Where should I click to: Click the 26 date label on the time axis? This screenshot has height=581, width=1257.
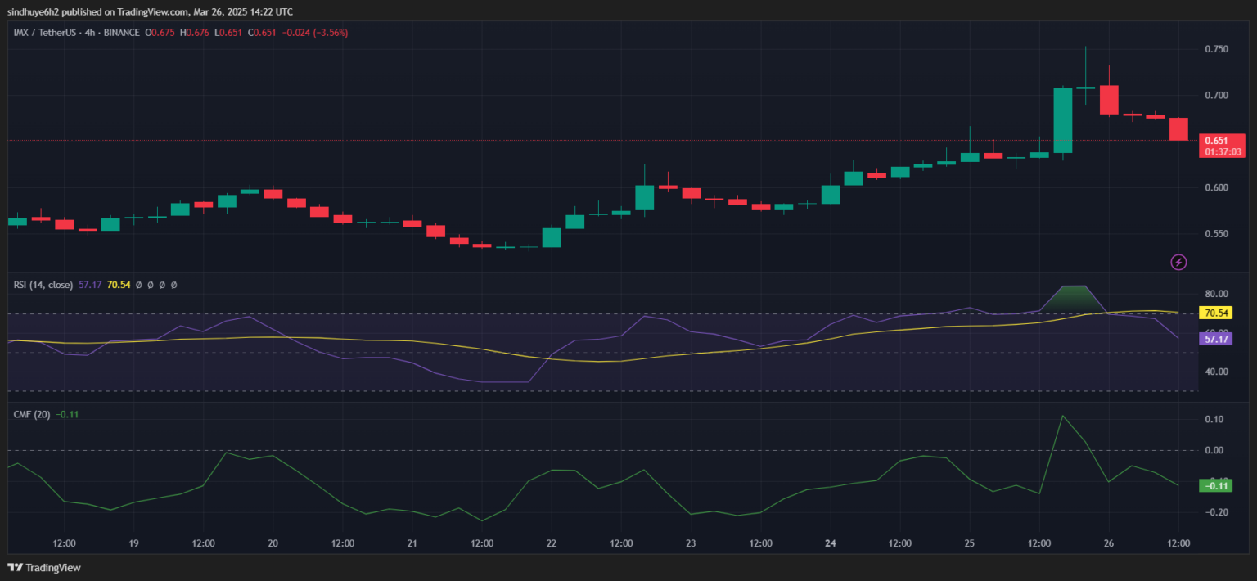1109,543
